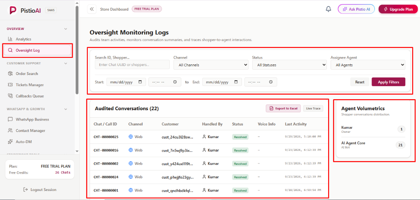Click the Search ID, Shopper input field

click(132, 65)
